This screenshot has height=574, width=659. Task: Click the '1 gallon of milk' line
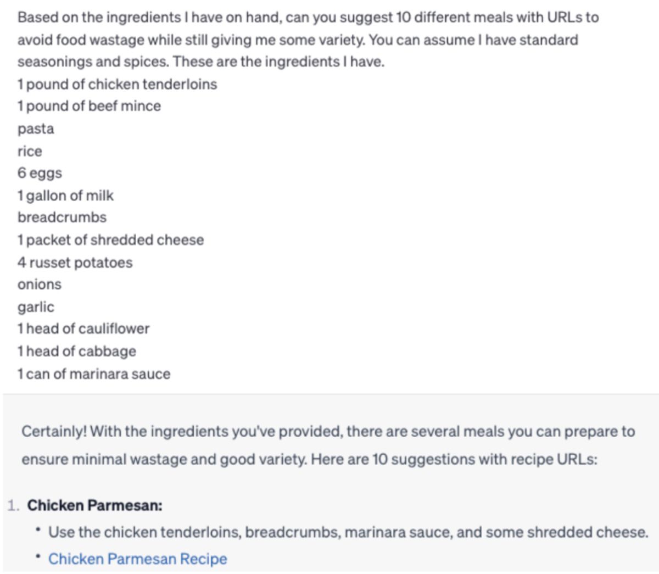coord(65,196)
